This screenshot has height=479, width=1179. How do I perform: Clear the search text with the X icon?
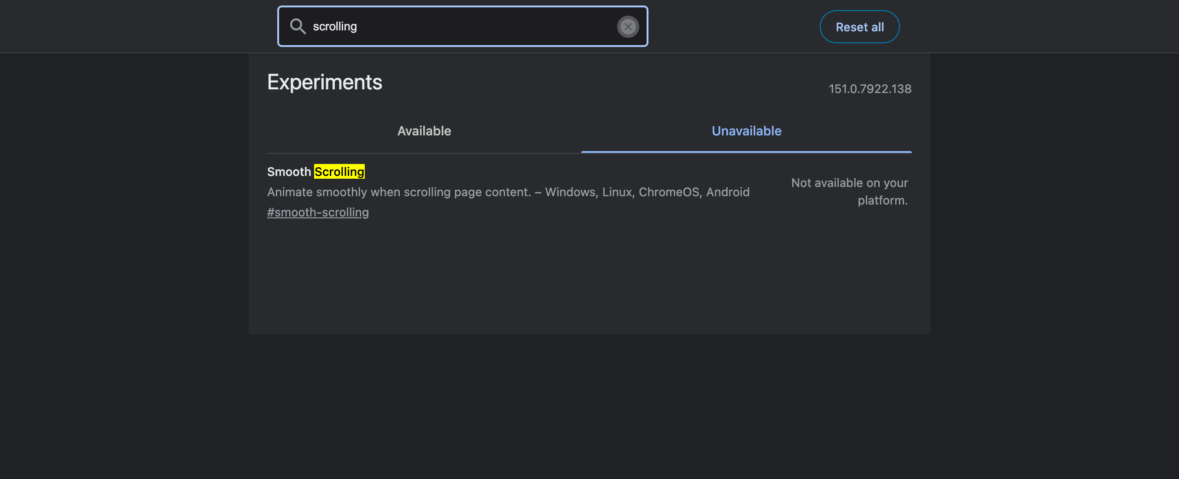[x=628, y=27]
